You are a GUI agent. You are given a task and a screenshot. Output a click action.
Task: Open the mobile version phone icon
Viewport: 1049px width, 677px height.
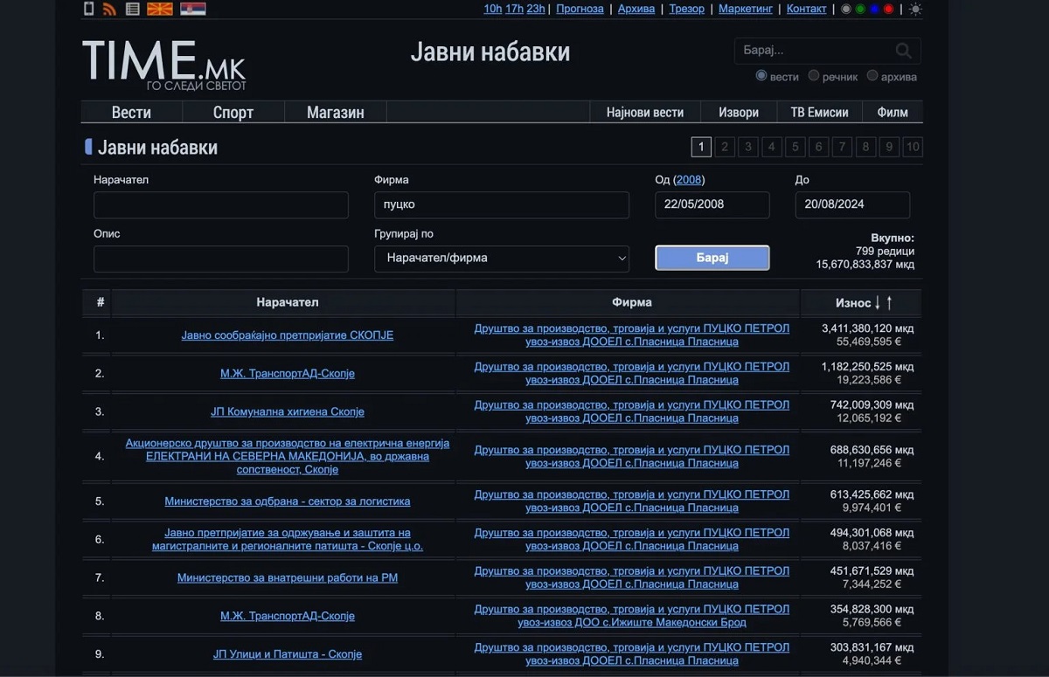[88, 10]
